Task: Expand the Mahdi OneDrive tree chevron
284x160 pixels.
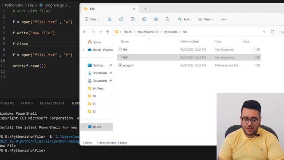Action: point(84,50)
